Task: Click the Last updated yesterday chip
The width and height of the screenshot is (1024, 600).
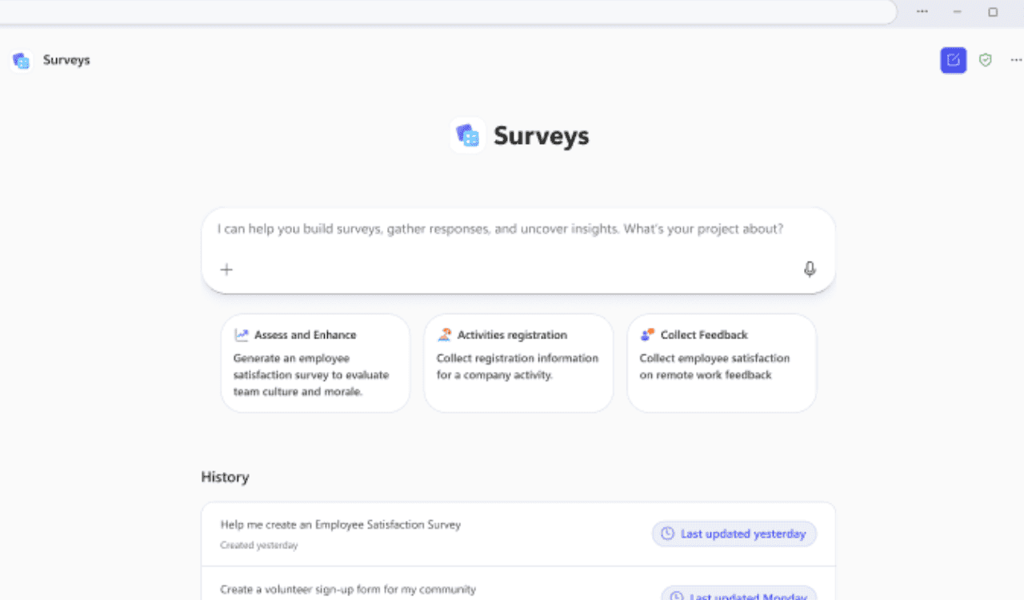Action: pos(734,534)
